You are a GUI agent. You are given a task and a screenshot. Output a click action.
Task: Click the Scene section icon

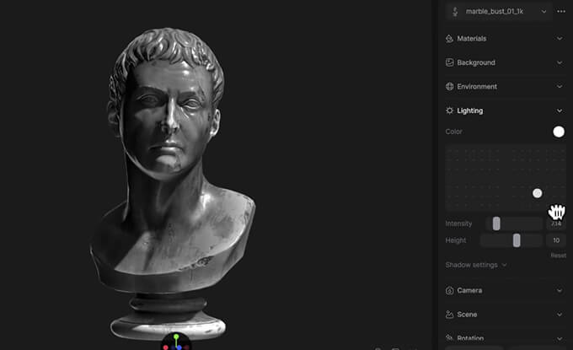click(x=449, y=315)
